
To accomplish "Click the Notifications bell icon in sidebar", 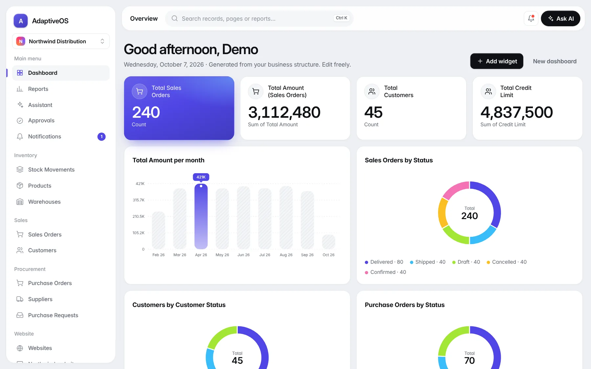I will pyautogui.click(x=20, y=136).
